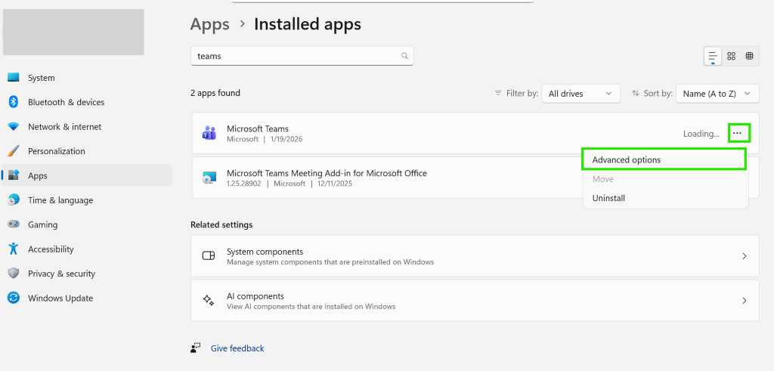
Task: Click the Network Wi-Fi icon
Action: [14, 127]
